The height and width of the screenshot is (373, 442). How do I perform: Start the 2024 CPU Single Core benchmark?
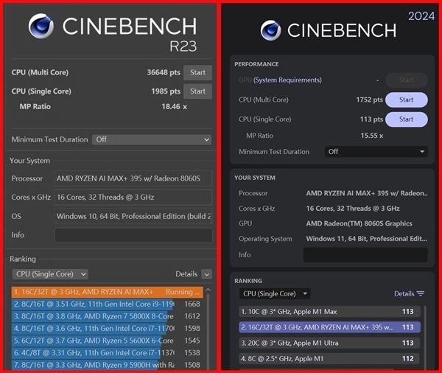pyautogui.click(x=406, y=119)
